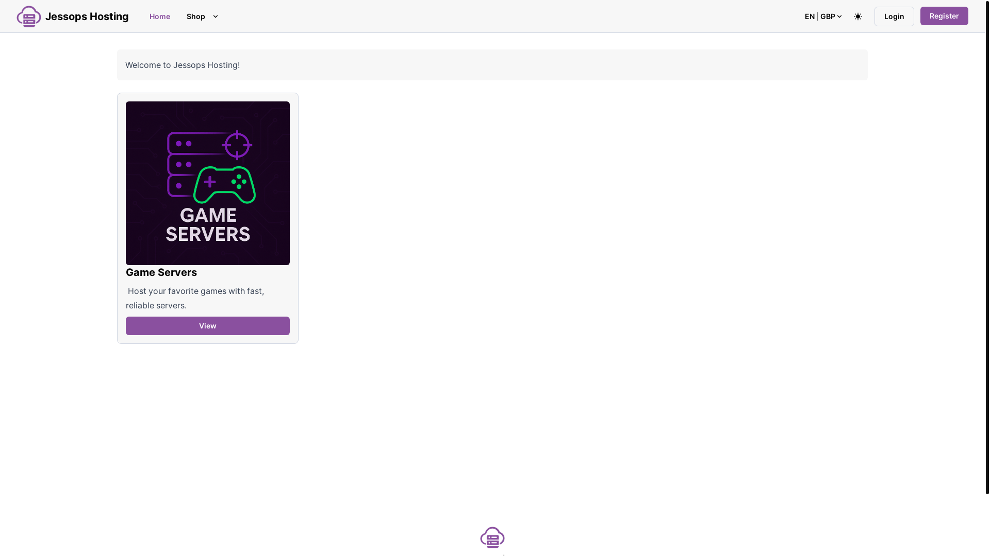Screen dimensions: 990x556
Task: Toggle the light/dark theme sun icon
Action: click(x=858, y=16)
